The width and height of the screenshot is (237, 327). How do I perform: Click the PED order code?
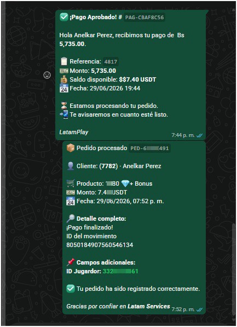149,148
